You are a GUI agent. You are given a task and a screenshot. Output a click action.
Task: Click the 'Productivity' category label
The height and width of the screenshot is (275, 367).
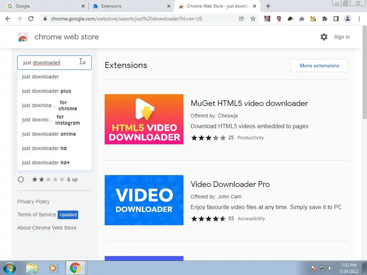click(251, 138)
